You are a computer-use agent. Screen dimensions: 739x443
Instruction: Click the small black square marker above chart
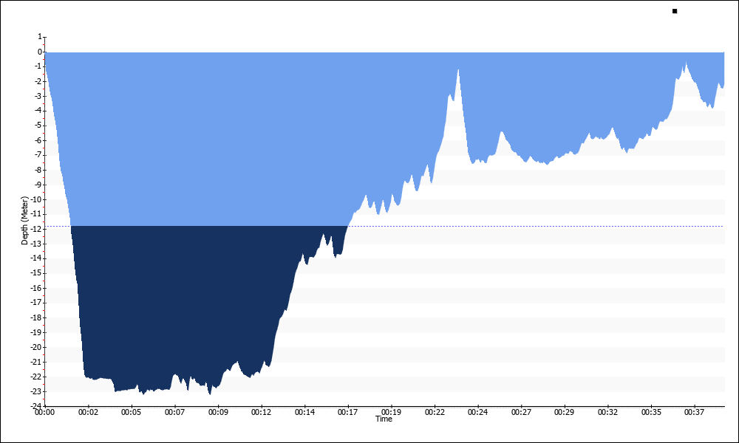[675, 11]
